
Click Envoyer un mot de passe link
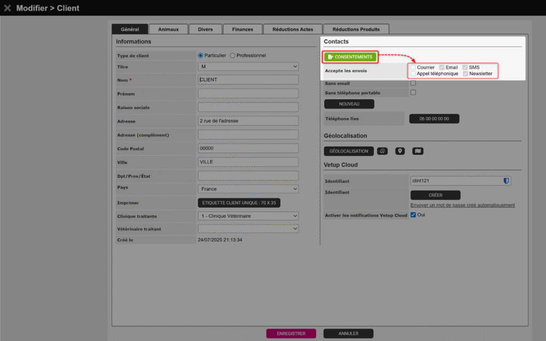(x=462, y=205)
